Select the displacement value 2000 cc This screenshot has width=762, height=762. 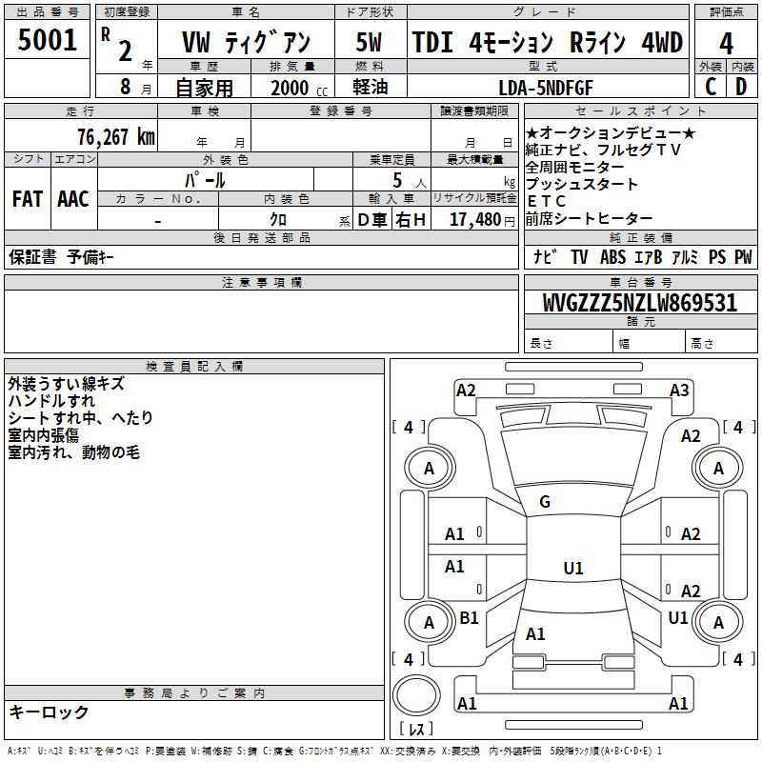[299, 88]
